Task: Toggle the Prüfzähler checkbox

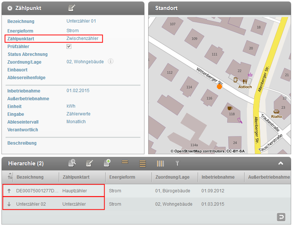Action: (x=69, y=47)
